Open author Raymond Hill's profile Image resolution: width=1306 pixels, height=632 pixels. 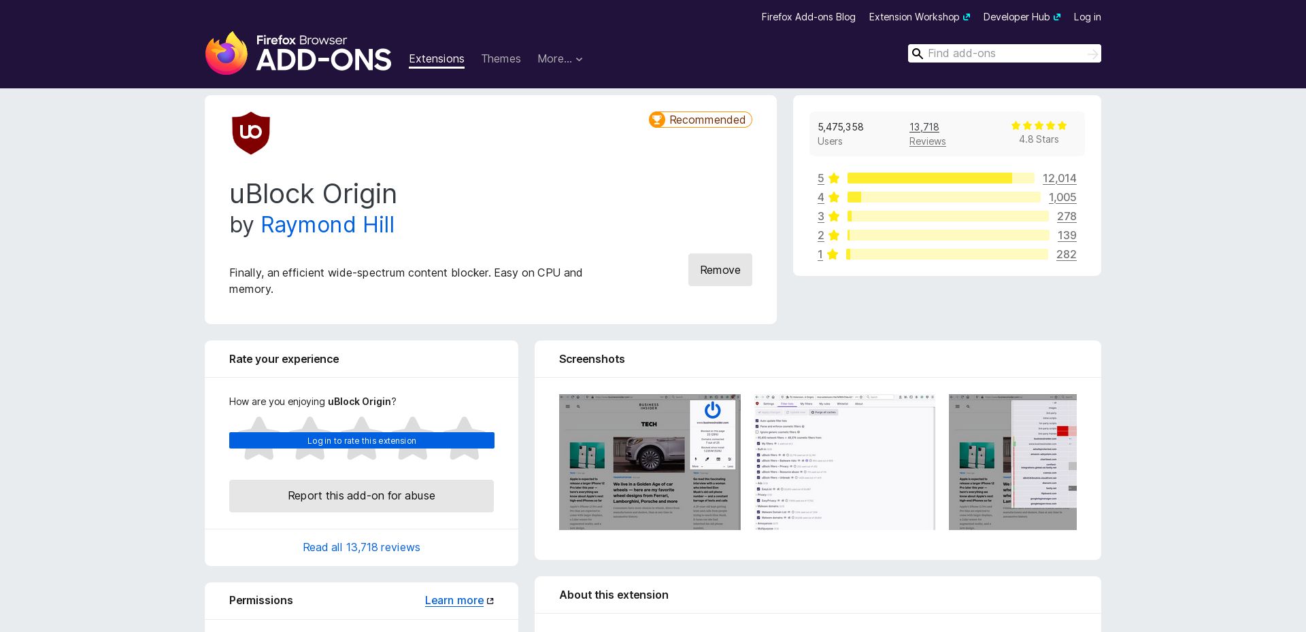[x=327, y=225]
